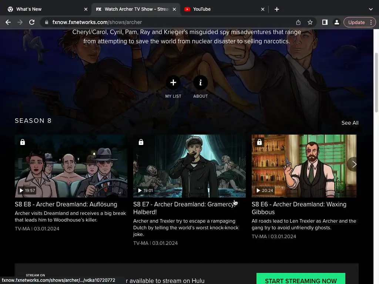379x284 pixels.
Task: Click the lock icon on S8 E7 thumbnail
Action: point(141,142)
